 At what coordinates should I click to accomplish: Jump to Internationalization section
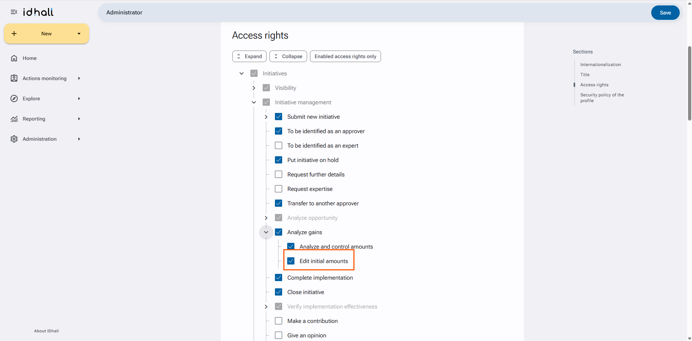click(x=600, y=65)
